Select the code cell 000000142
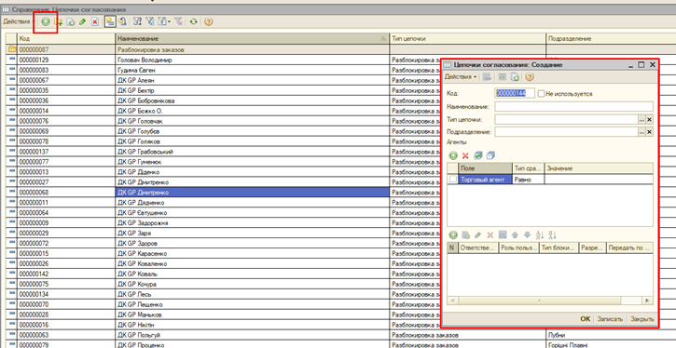Image resolution: width=676 pixels, height=348 pixels. [x=66, y=274]
